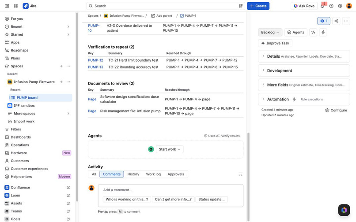Open Teams external link icon

coord(68,211)
